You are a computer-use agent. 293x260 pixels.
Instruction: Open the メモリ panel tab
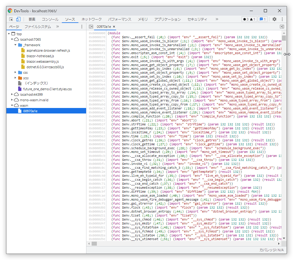pyautogui.click(x=143, y=19)
